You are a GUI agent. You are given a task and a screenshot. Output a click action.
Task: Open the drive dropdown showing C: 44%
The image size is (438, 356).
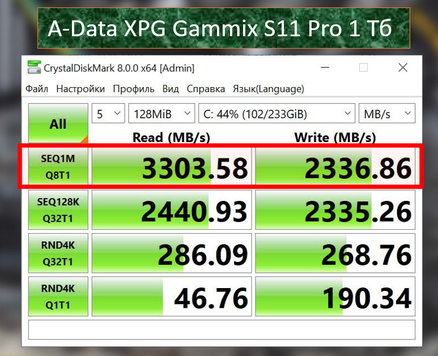(277, 113)
